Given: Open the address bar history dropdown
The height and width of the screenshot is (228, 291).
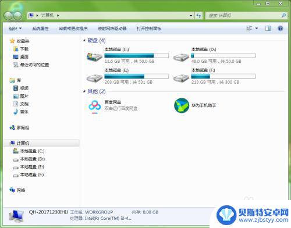Looking at the screenshot, I should coord(191,16).
